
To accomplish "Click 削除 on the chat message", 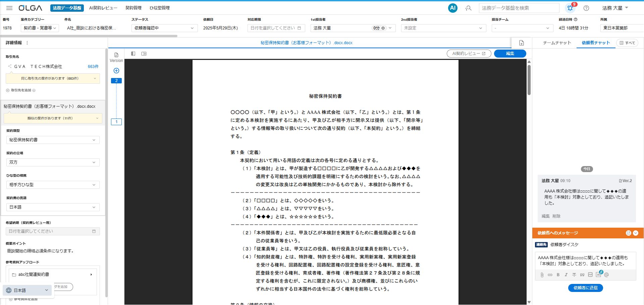I will tap(556, 216).
